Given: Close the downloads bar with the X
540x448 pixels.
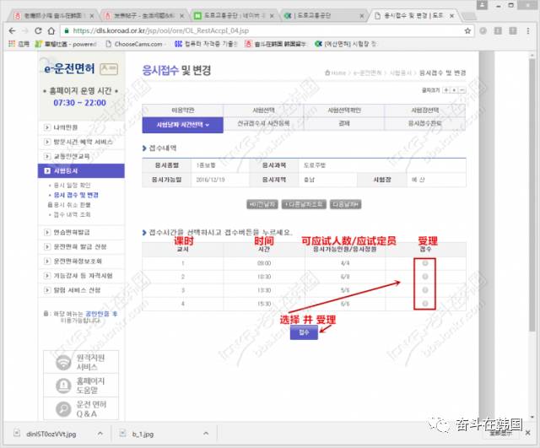Looking at the screenshot, I should point(528,433).
